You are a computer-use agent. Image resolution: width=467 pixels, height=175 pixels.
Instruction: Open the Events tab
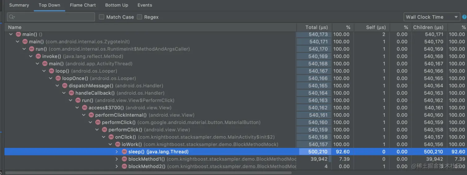[144, 5]
